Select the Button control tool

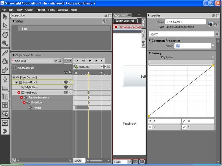point(5,114)
